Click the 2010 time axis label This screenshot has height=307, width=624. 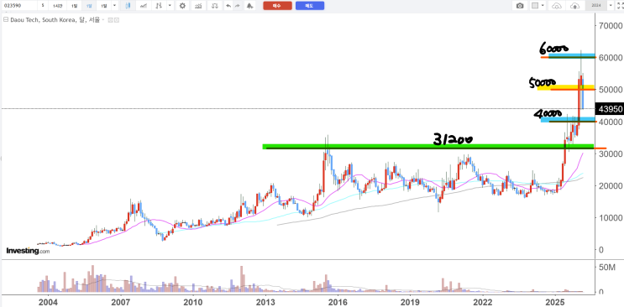192,301
